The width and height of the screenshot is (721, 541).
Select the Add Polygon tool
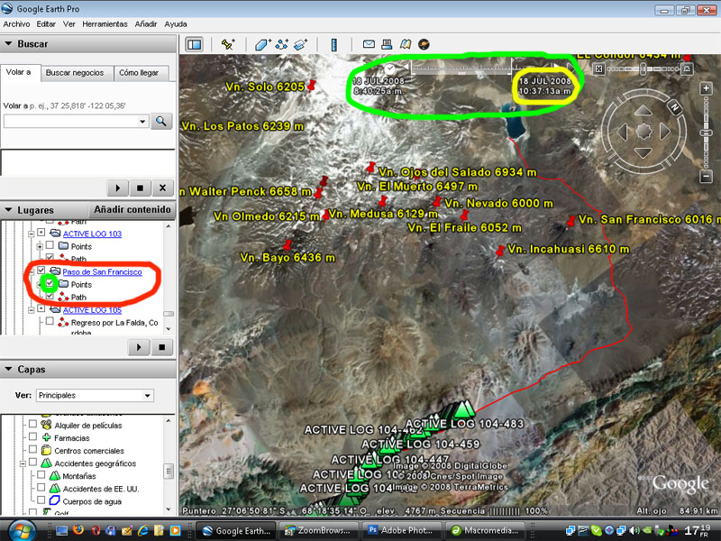point(263,44)
